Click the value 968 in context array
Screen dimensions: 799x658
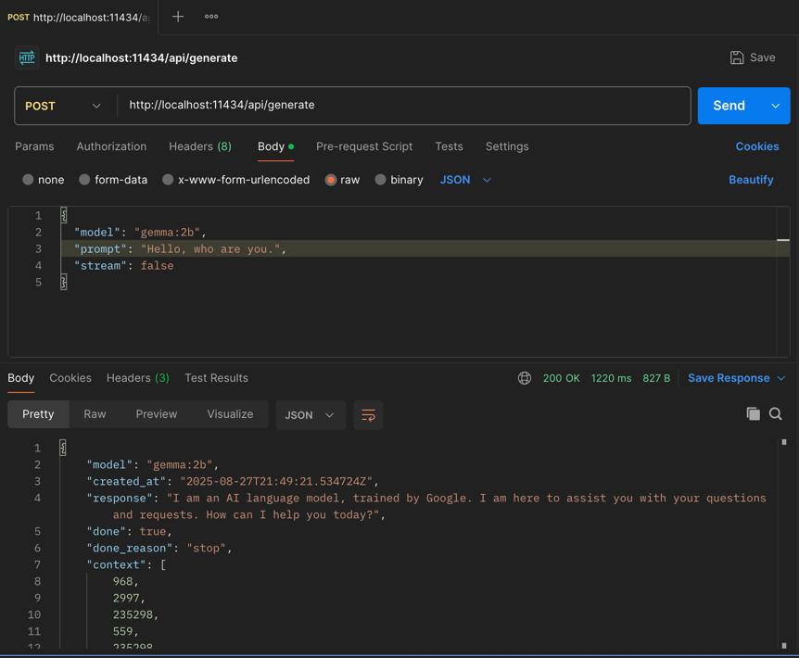click(122, 582)
